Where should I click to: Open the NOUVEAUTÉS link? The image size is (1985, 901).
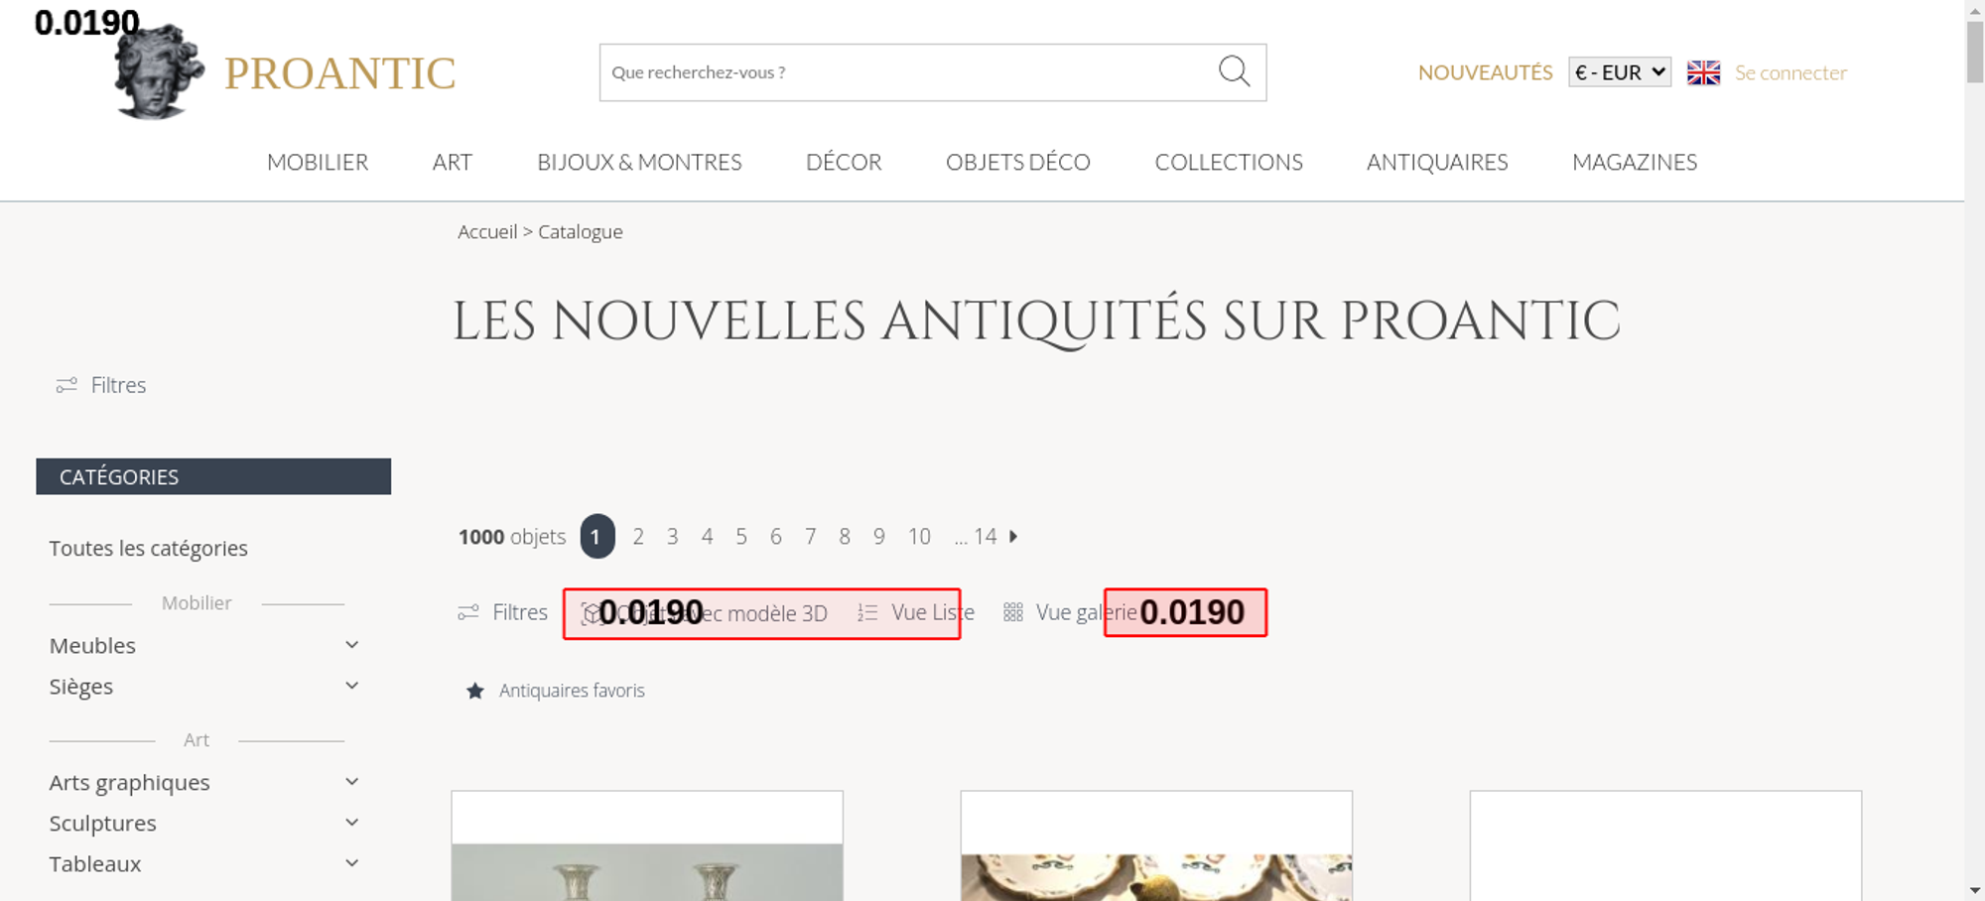point(1485,72)
